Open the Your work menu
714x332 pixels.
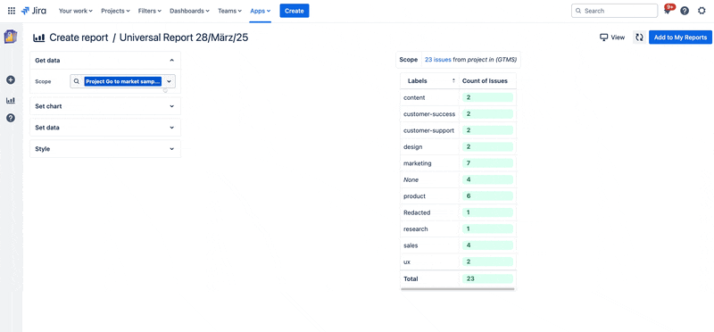[x=76, y=11]
